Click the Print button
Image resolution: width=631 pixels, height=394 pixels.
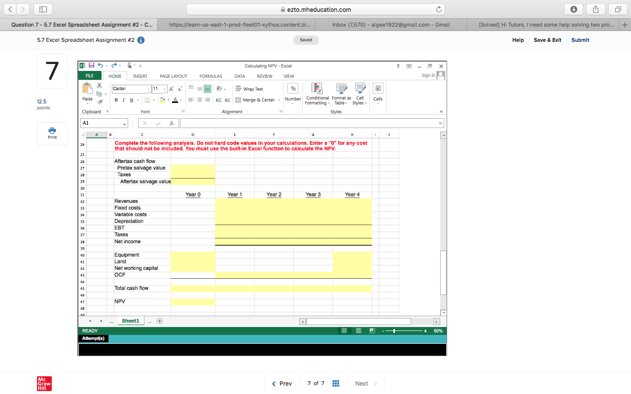point(52,133)
